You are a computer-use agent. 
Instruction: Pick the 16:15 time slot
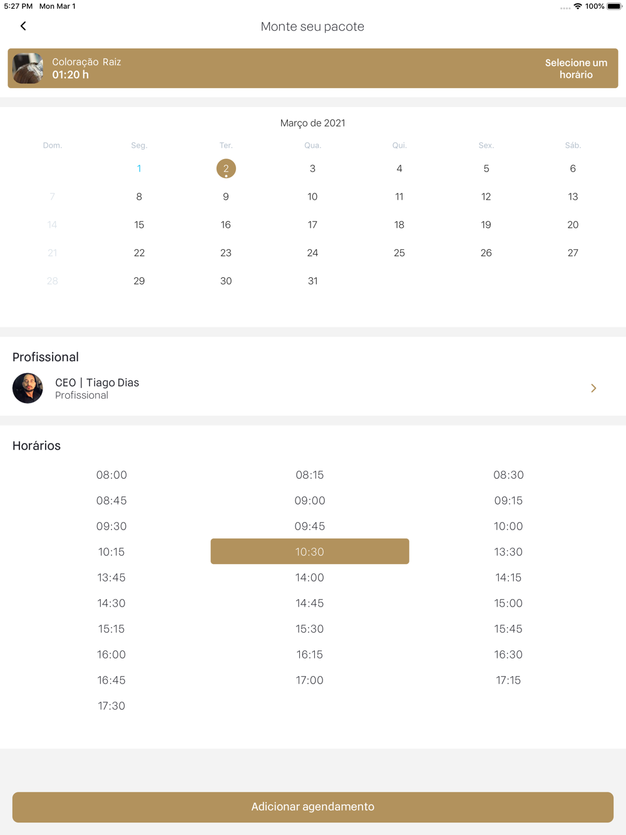310,655
